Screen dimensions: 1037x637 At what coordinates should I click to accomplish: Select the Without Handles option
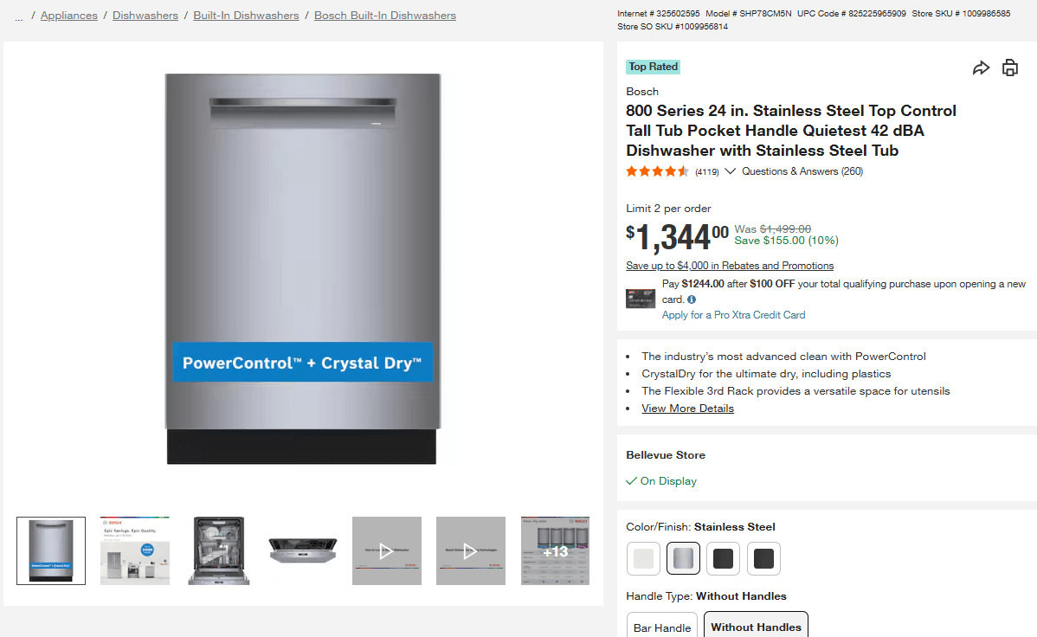755,626
